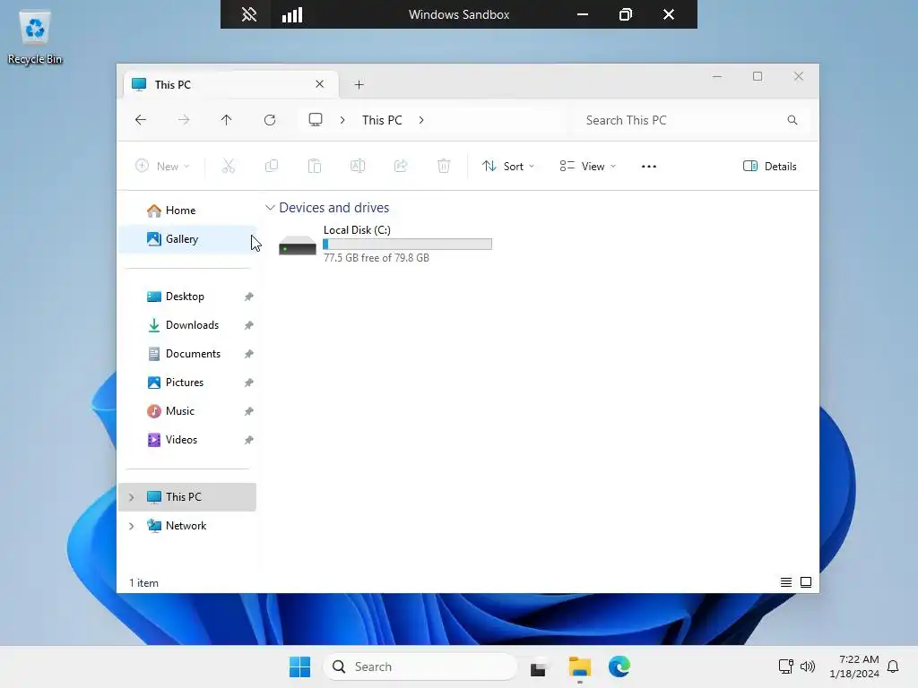918x688 pixels.
Task: Click the Search This PC field
Action: [x=693, y=120]
